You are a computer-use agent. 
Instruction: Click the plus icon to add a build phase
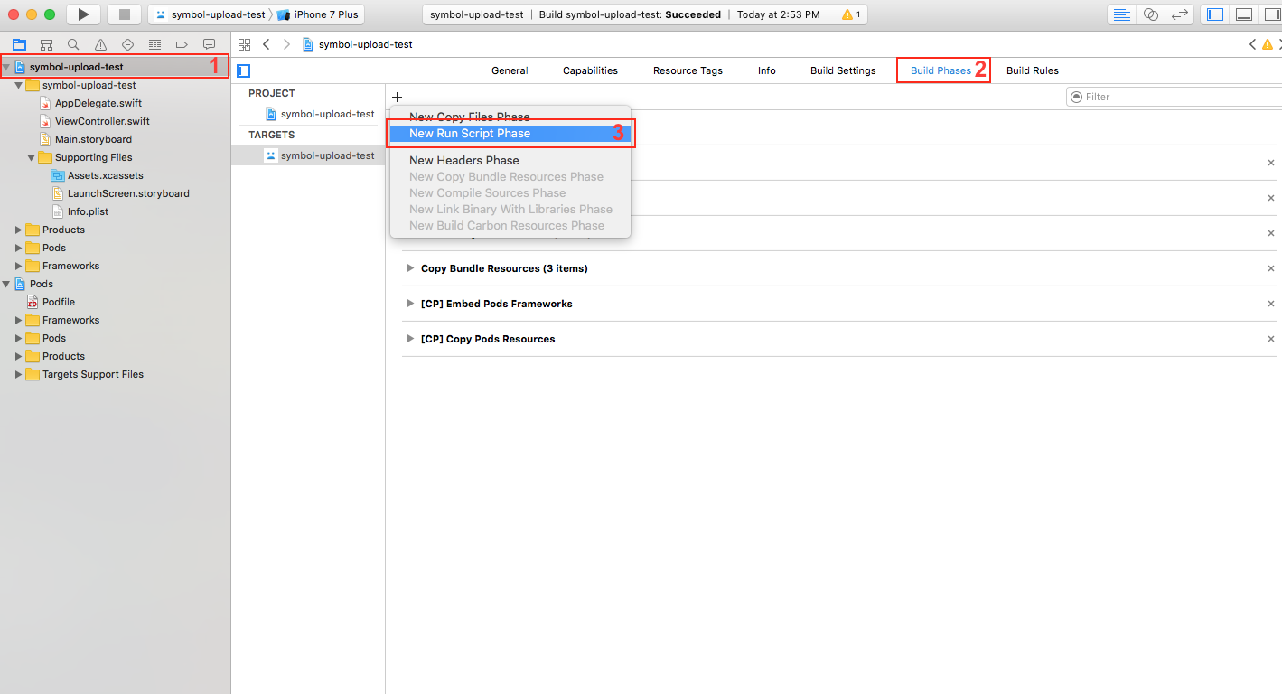pos(397,97)
